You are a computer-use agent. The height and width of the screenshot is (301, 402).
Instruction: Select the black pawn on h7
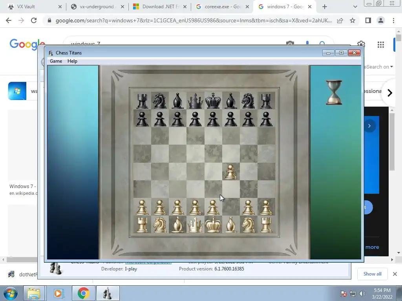pyautogui.click(x=266, y=119)
